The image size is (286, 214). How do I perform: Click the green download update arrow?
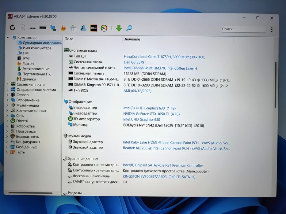[x=119, y=28]
